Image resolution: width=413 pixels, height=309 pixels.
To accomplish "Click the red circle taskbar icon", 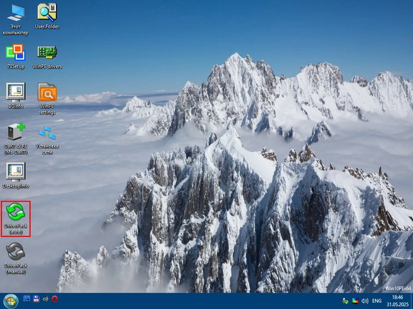I will 54,300.
